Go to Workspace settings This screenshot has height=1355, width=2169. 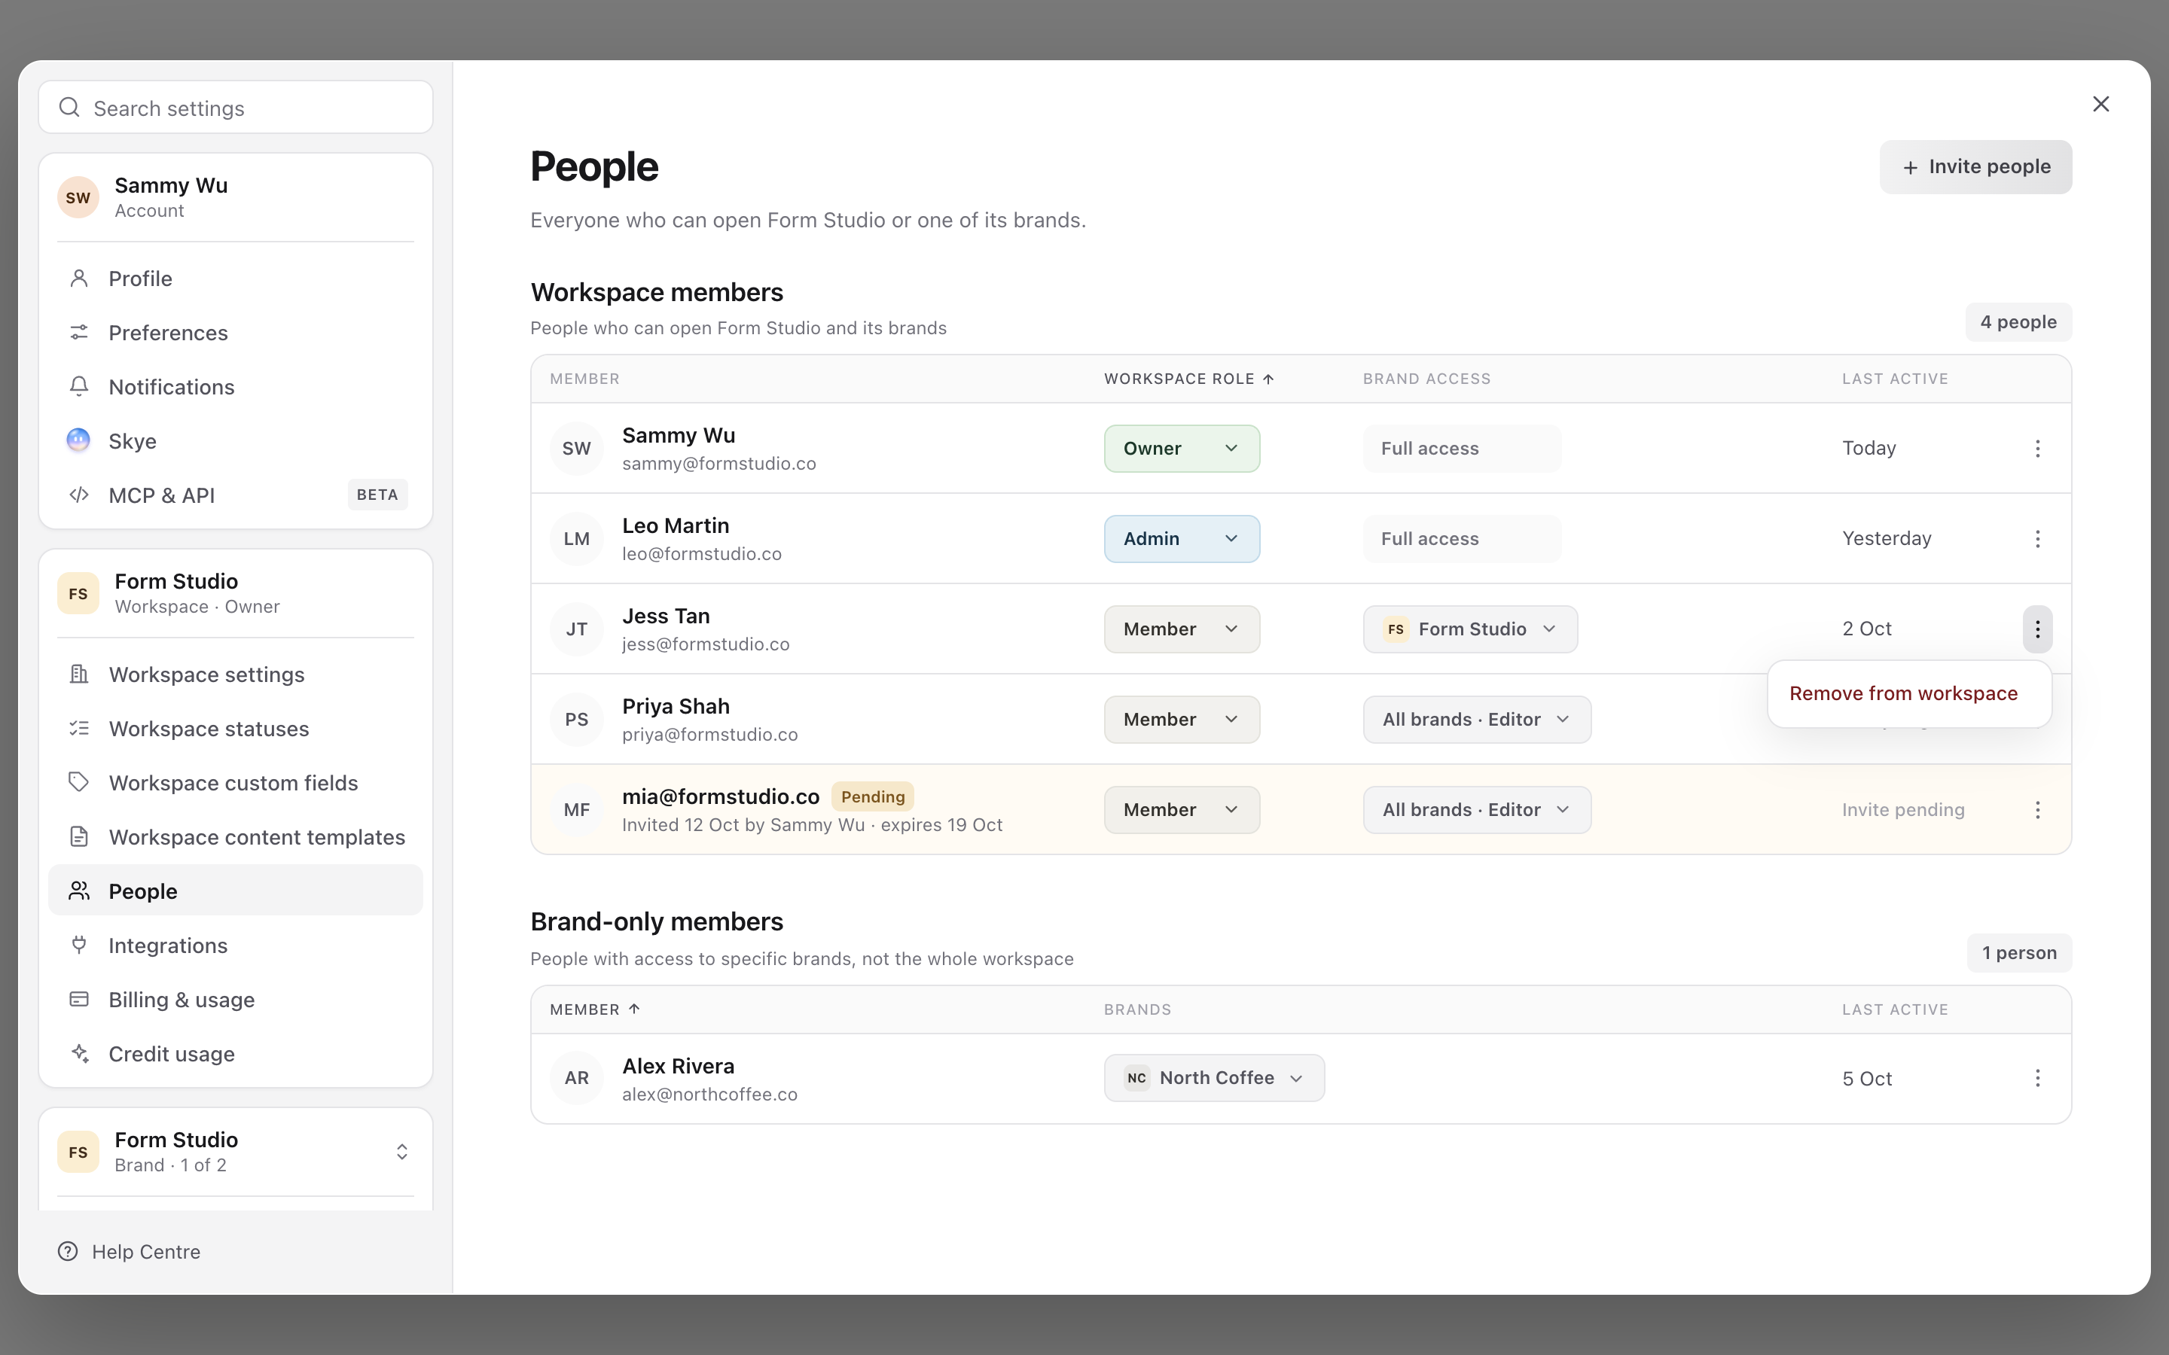[x=235, y=674]
